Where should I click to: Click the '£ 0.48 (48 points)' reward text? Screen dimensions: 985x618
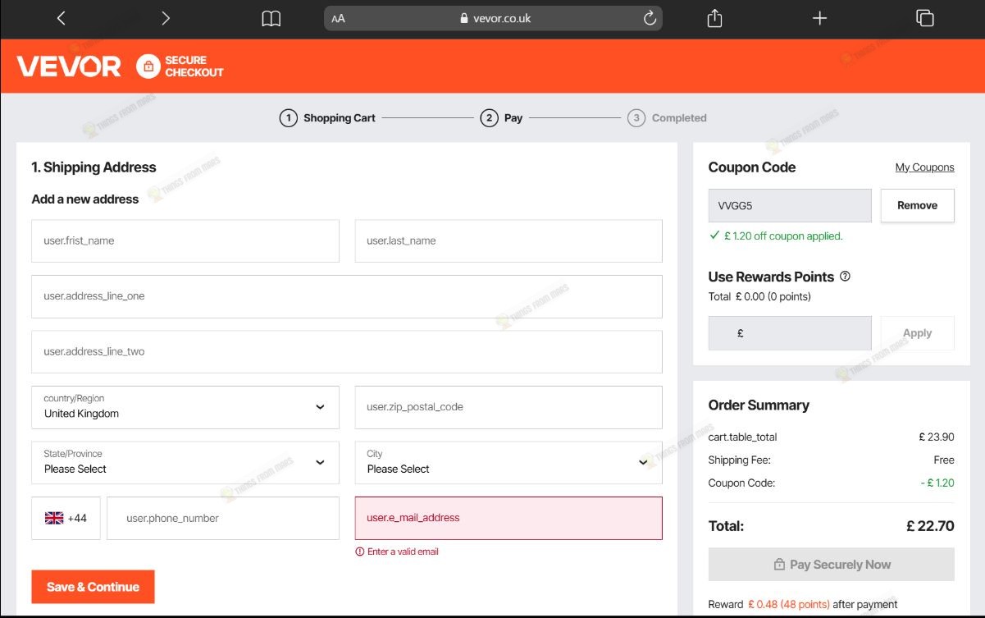[789, 605]
